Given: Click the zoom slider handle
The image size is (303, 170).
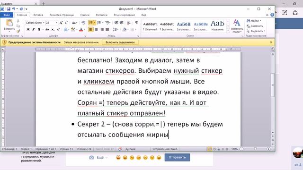Looking at the screenshot, I should click(255, 149).
